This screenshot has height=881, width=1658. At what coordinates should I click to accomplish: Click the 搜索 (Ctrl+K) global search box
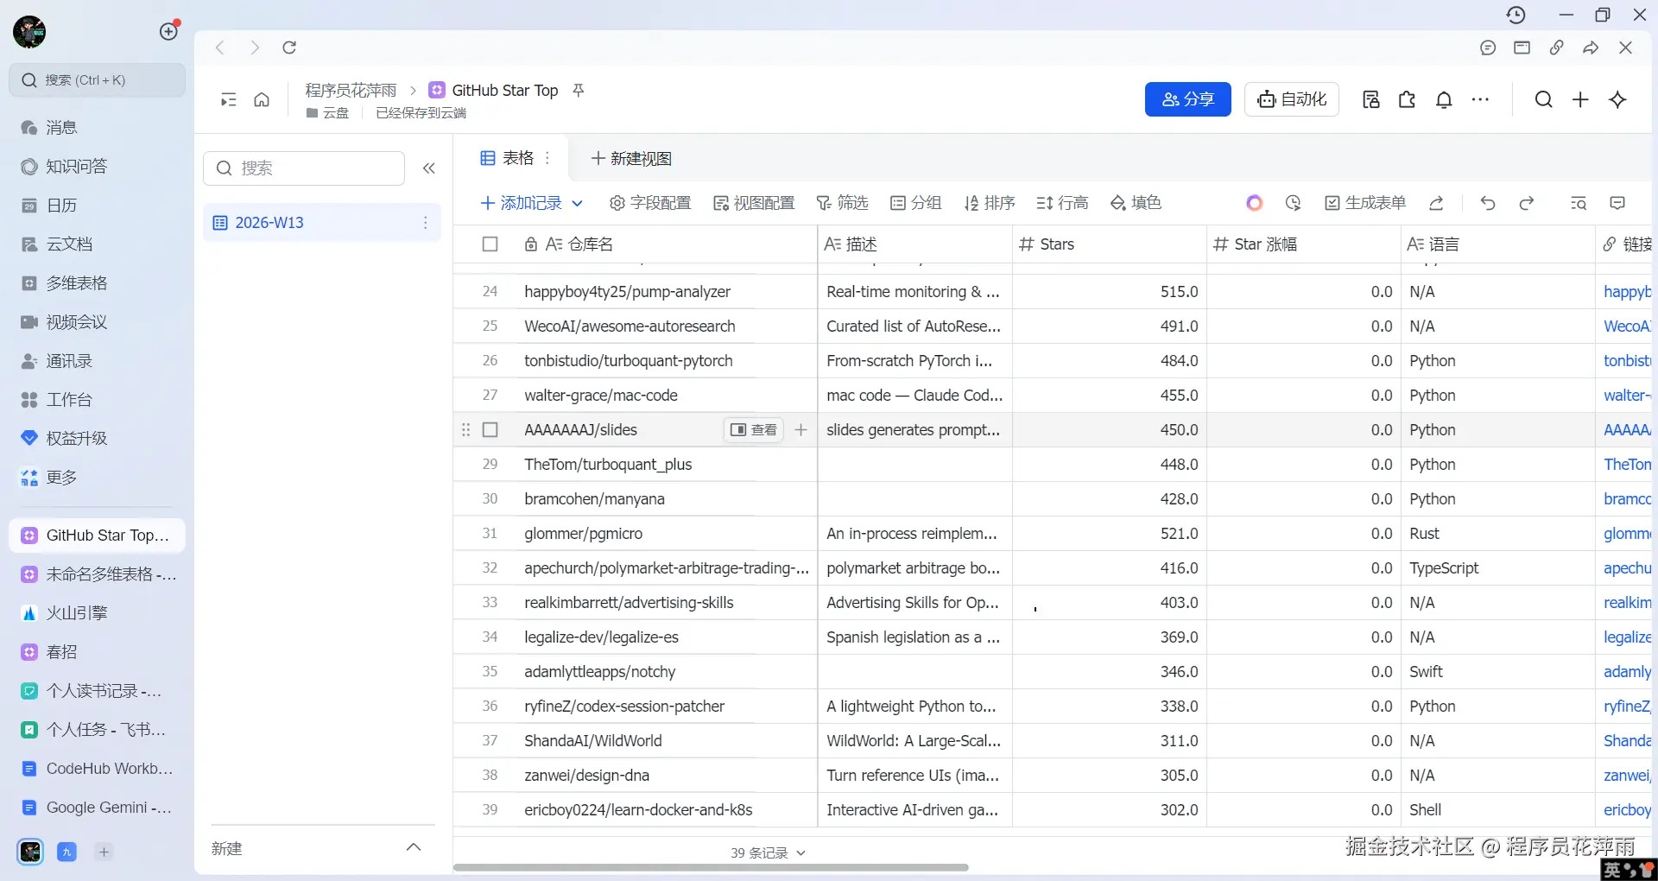(97, 80)
